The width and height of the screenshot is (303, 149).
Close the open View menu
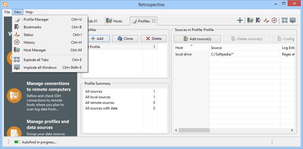tap(17, 12)
